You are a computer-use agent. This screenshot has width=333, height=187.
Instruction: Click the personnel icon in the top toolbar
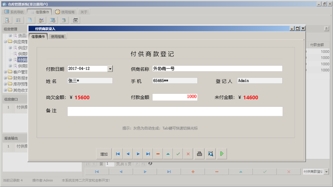[x=41, y=20]
